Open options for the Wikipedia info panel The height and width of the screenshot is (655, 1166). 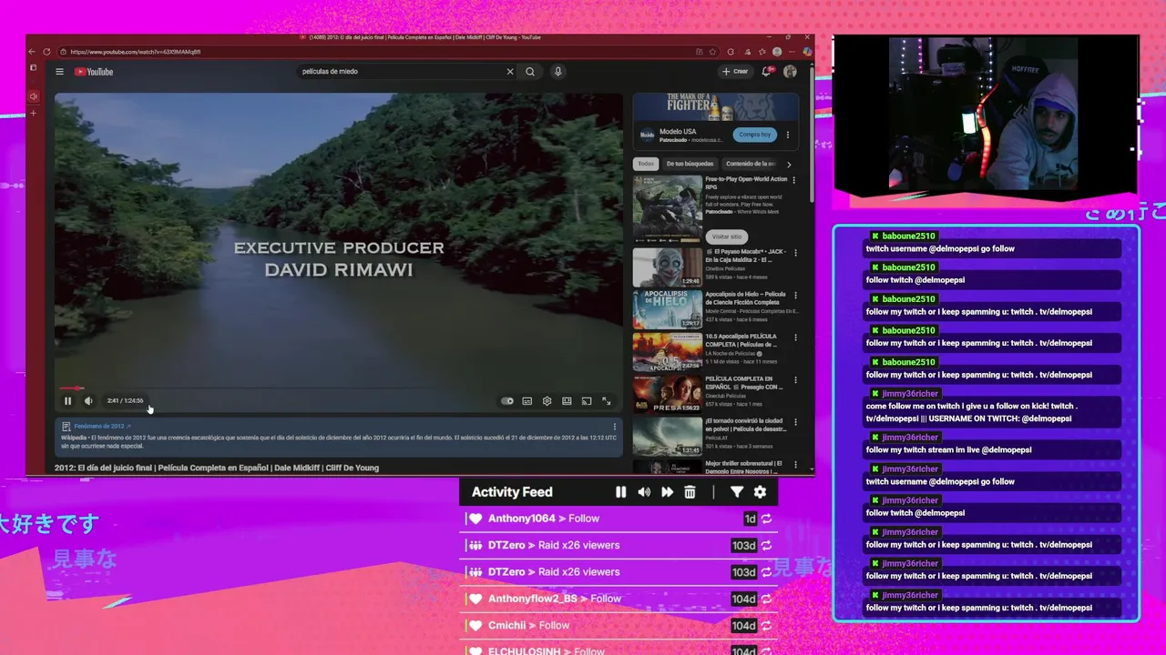[615, 427]
